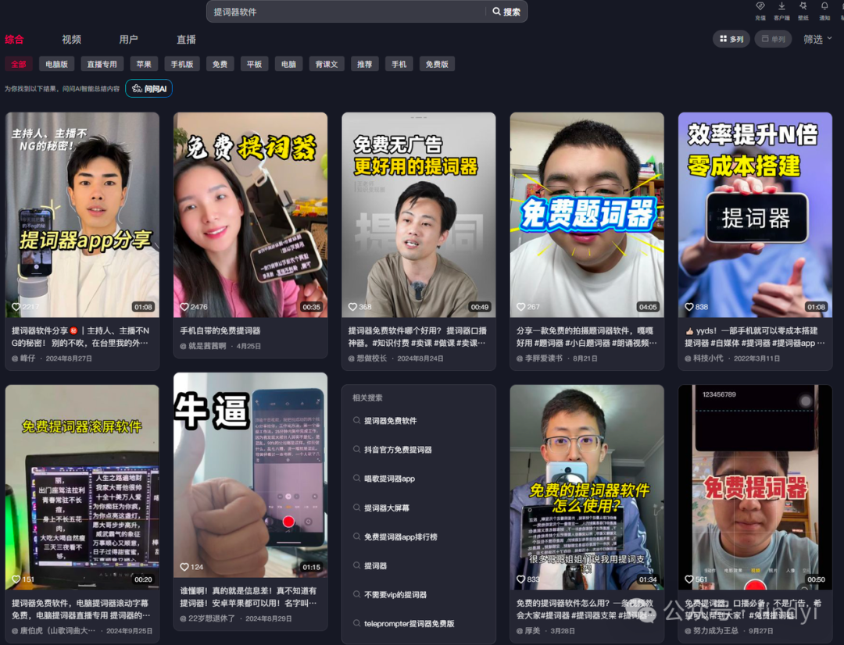This screenshot has height=645, width=844.
Task: Open related search teleprompter提词器免费版
Action: pyautogui.click(x=409, y=624)
